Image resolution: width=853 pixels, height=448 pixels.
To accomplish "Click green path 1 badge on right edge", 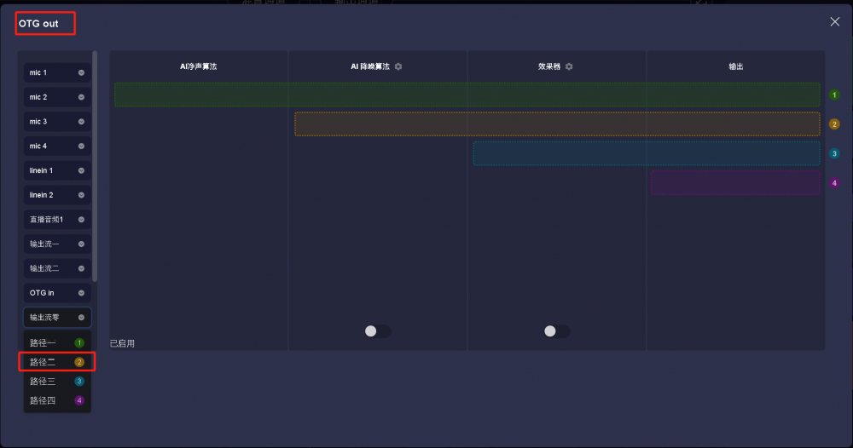I will [834, 95].
